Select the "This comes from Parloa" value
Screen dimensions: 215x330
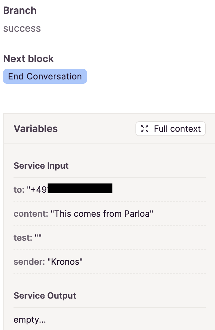point(102,214)
